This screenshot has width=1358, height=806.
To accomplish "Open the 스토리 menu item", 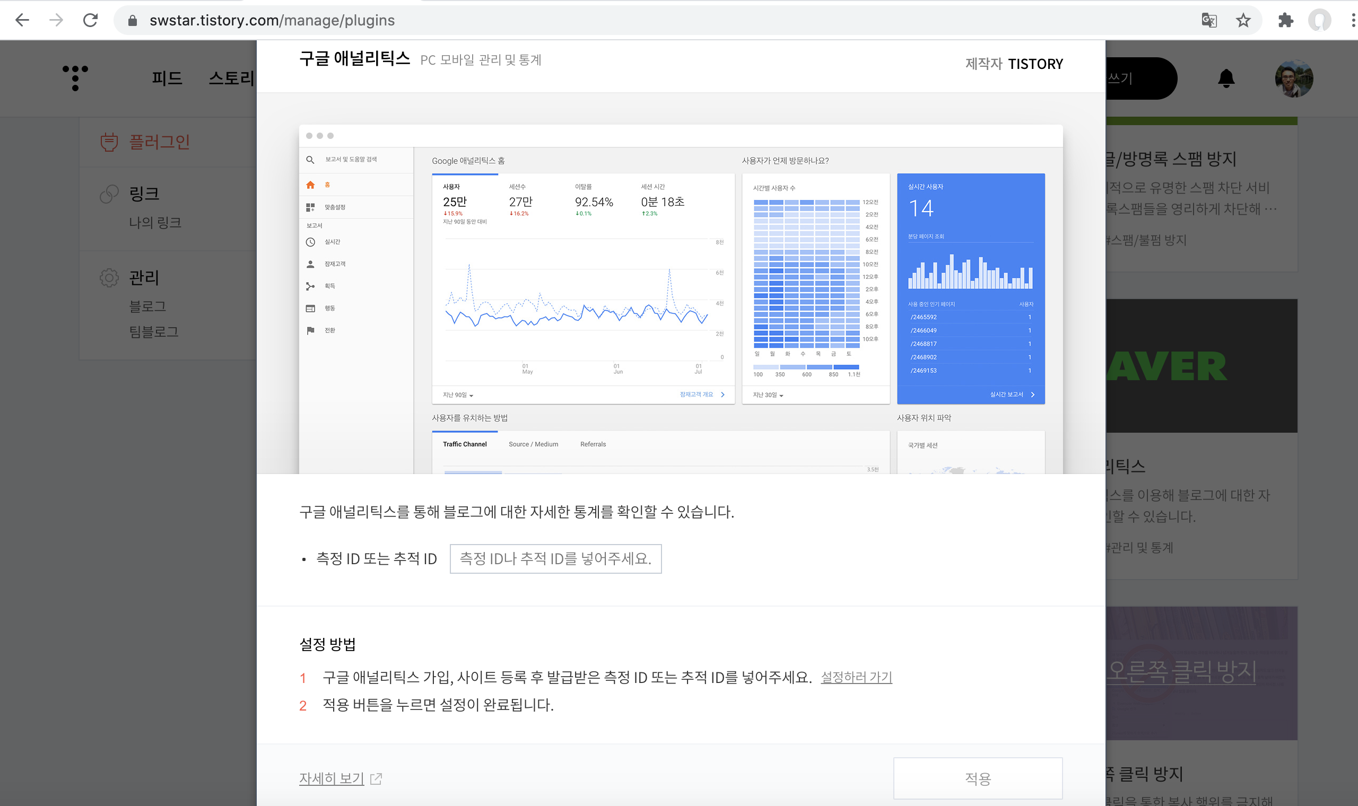I will coord(232,78).
